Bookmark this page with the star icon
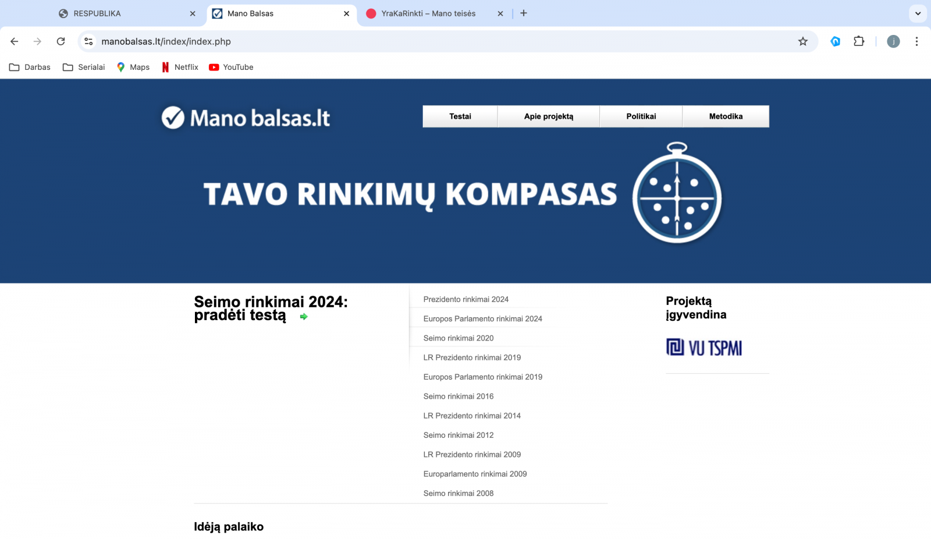The width and height of the screenshot is (931, 539). [x=803, y=41]
